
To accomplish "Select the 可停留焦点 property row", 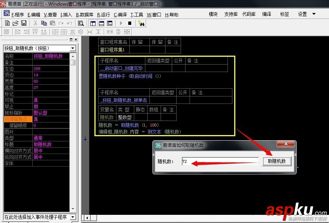I will point(36,119).
